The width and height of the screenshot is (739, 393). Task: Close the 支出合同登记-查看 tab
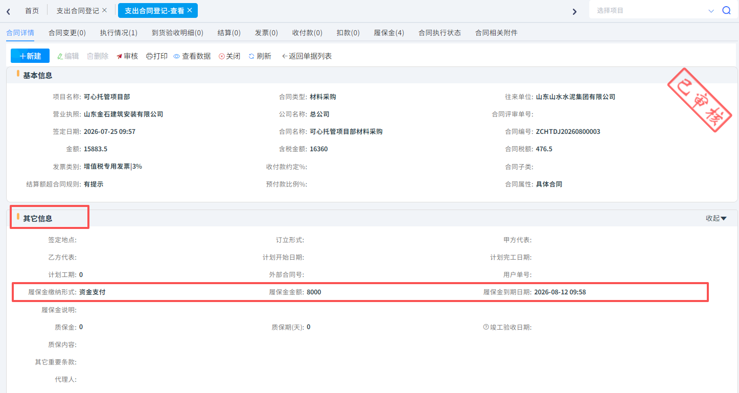click(x=190, y=10)
